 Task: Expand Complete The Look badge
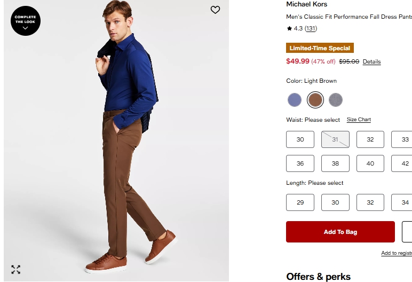pos(26,21)
